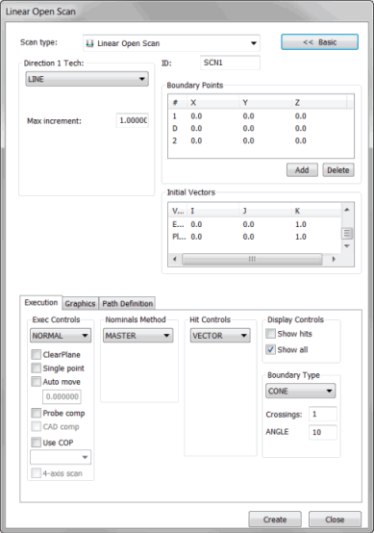Open the Scan type dropdown

171,43
